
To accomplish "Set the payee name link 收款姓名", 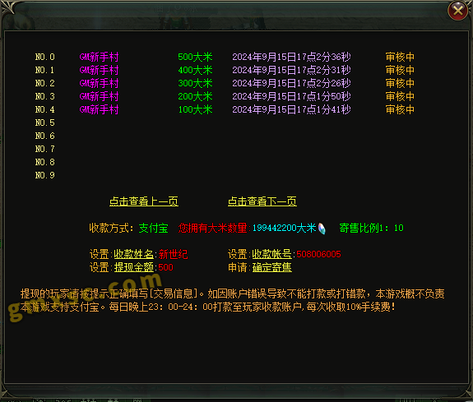I will tap(134, 254).
